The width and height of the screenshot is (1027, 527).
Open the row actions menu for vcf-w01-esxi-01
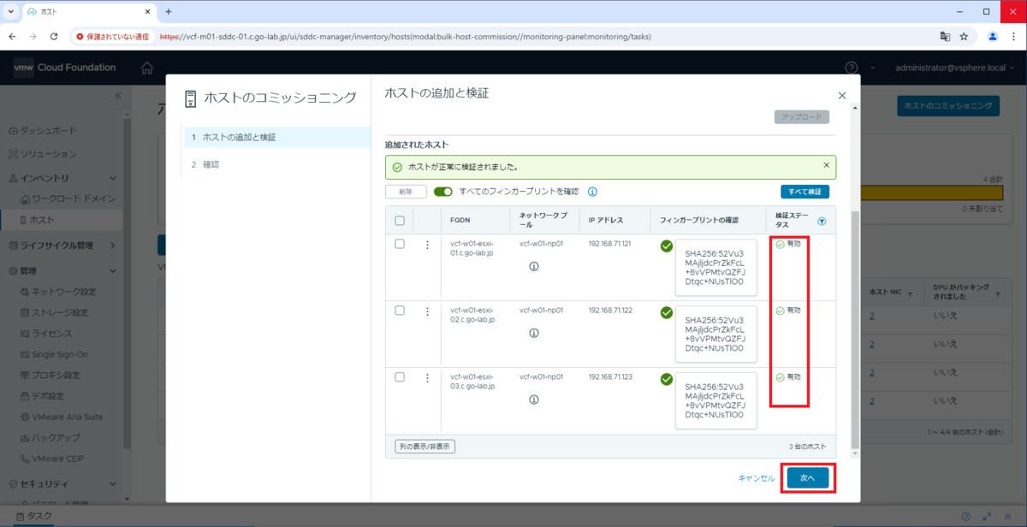(427, 245)
